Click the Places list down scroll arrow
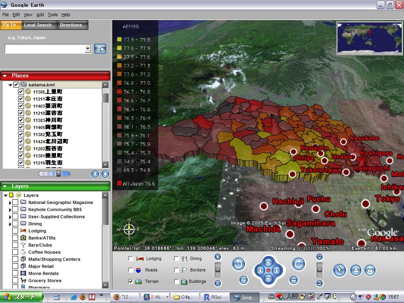404x303 pixels. click(105, 165)
